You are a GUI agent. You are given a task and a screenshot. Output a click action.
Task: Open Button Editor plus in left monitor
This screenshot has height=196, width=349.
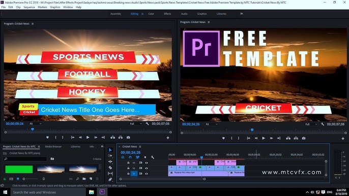168,138
